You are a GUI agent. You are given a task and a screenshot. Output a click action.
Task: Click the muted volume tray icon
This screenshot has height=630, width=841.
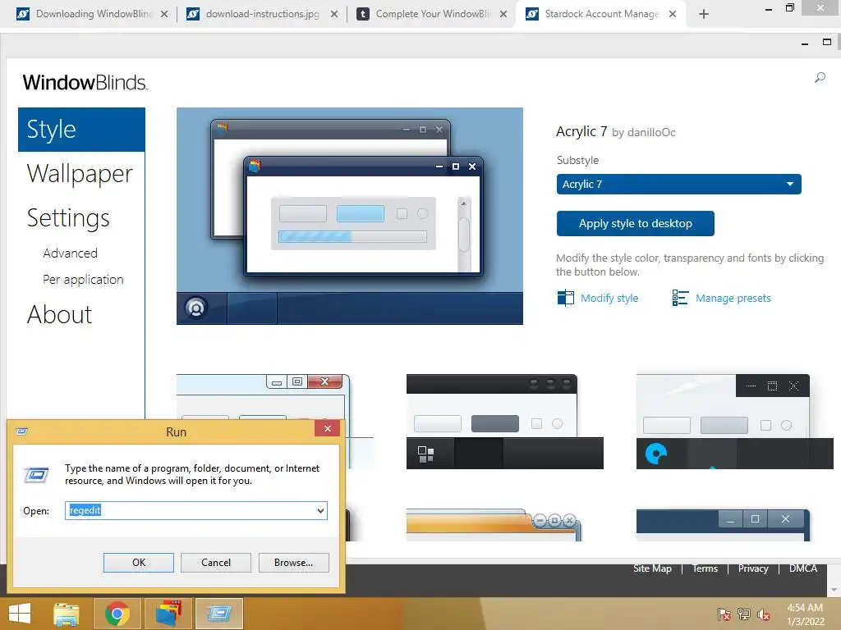click(764, 614)
